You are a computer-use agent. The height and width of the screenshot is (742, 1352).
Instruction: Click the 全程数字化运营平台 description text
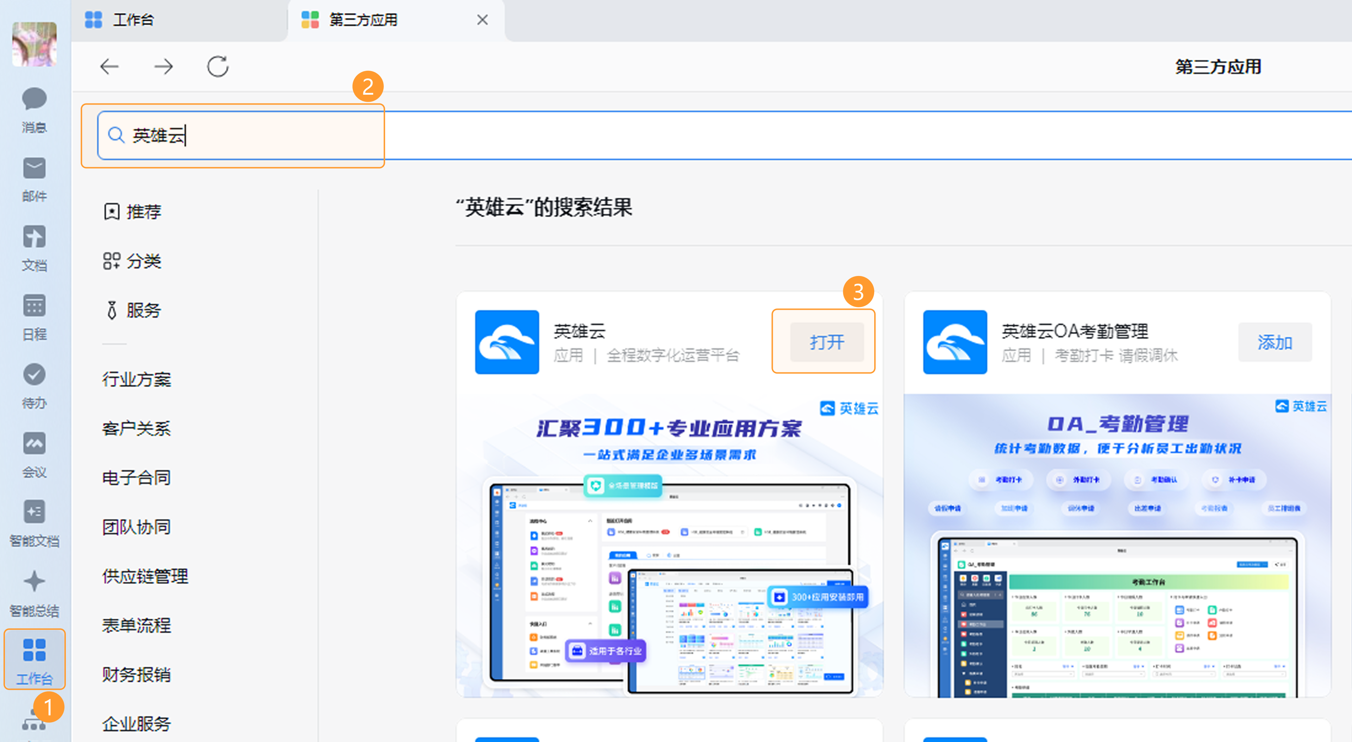pyautogui.click(x=673, y=355)
